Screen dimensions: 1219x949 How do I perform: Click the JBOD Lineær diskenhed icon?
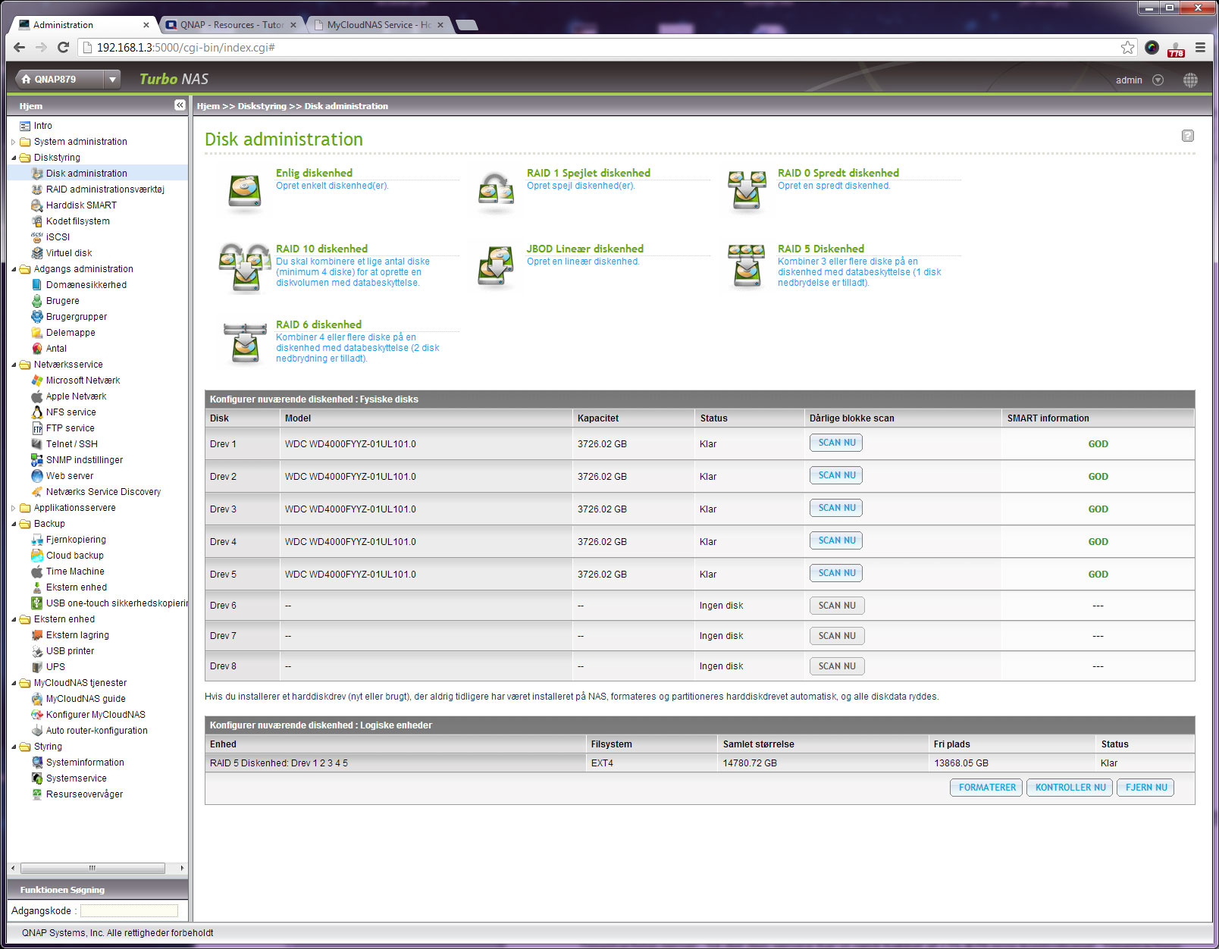point(496,266)
